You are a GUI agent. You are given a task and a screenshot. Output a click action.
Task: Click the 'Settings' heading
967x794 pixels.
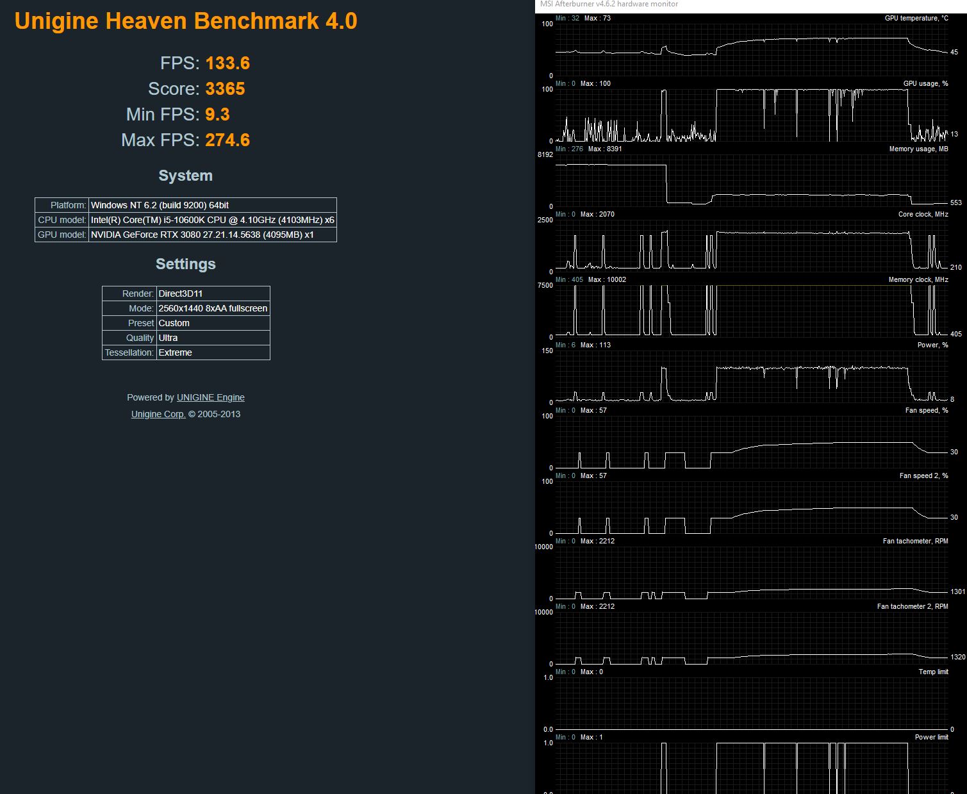(186, 264)
